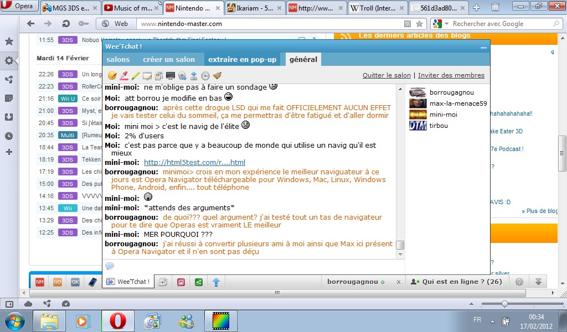
Task: Click the calendar icon beside Wee'Tchat button
Action: coord(163,282)
